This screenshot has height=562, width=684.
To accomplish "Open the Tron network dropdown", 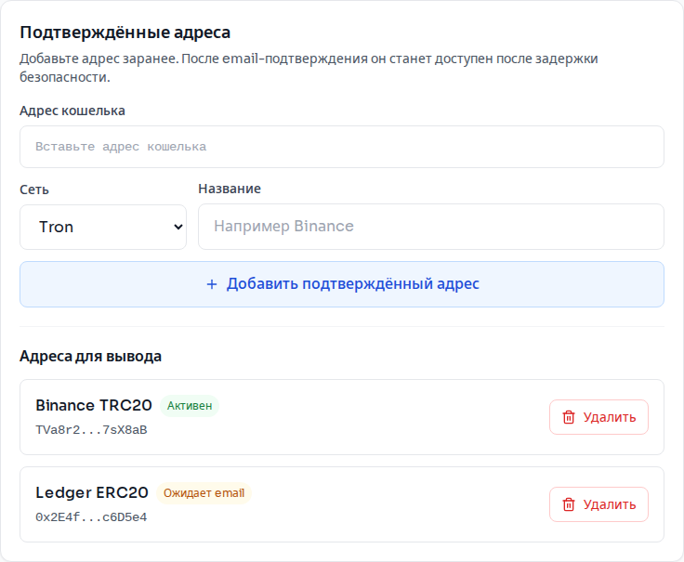I will (x=103, y=228).
